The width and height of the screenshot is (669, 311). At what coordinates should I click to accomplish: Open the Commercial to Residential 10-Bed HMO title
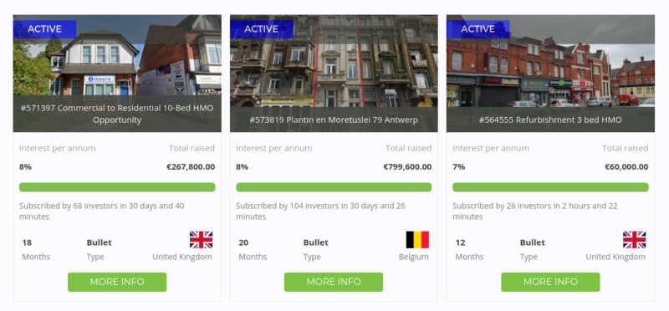coord(117,114)
